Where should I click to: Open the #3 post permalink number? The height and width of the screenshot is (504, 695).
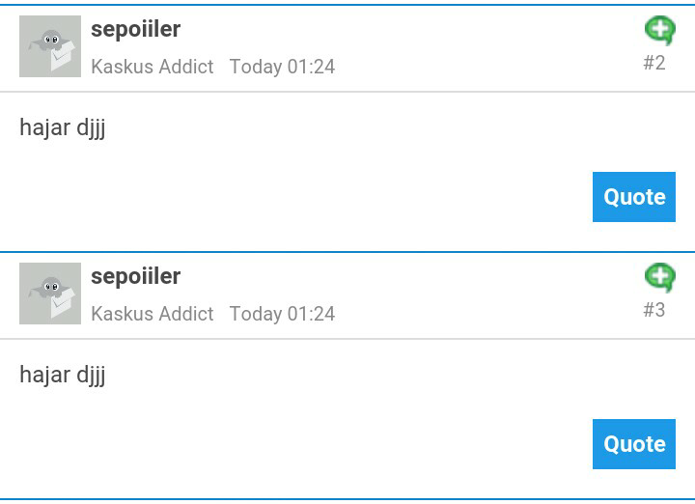(x=654, y=310)
